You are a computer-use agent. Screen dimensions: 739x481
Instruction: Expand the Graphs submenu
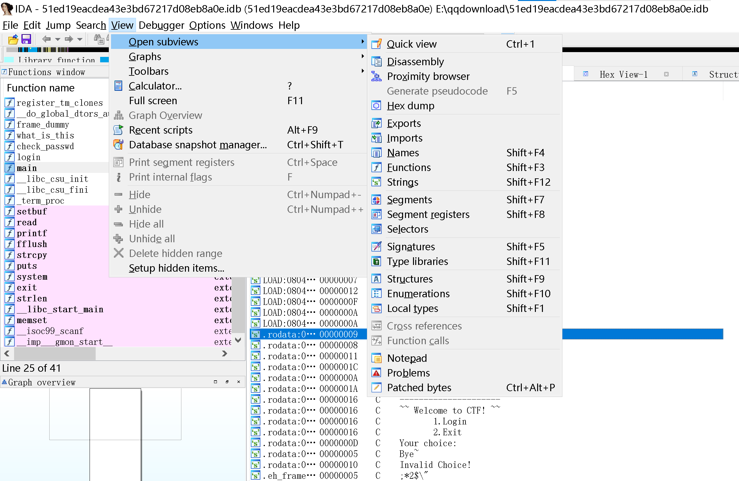145,57
